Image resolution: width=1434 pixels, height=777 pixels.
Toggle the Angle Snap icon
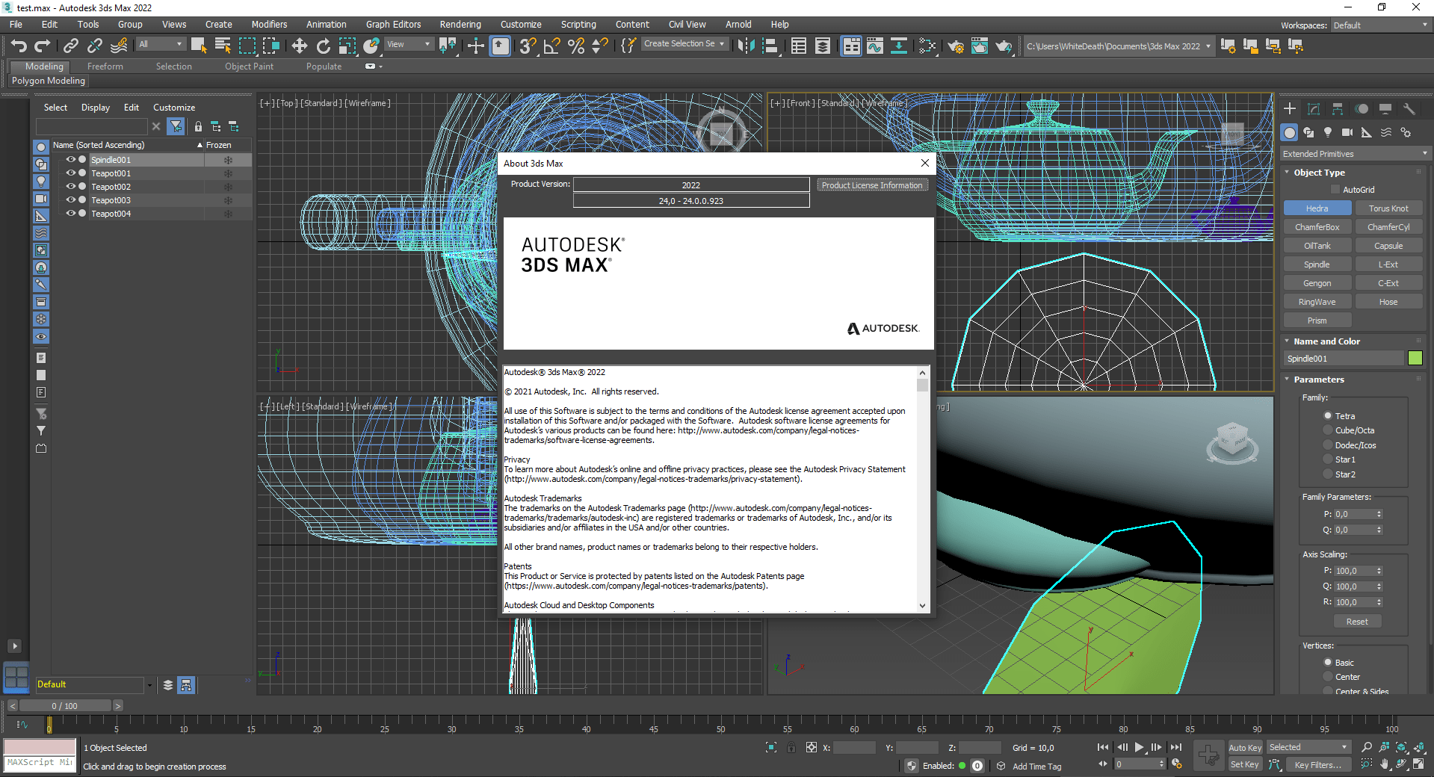[552, 46]
